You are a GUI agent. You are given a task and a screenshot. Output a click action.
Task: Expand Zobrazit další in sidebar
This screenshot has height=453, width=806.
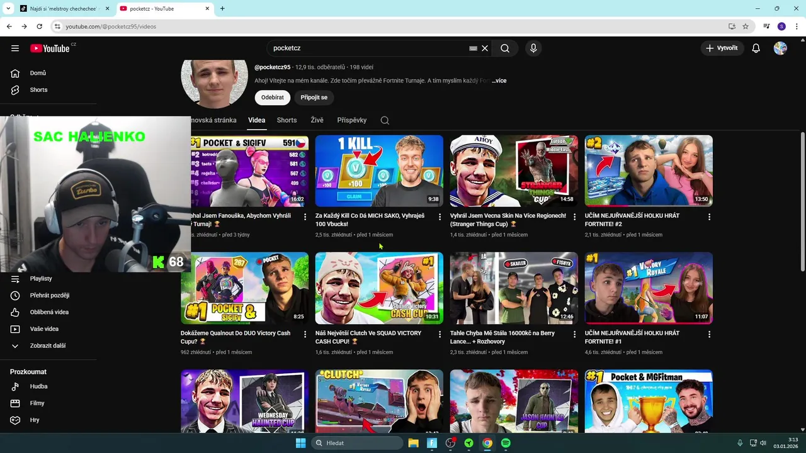(48, 346)
